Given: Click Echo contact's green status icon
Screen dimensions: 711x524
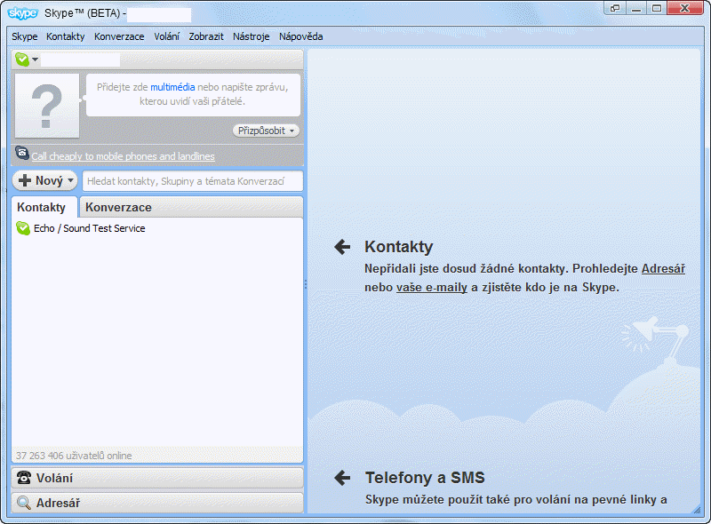Looking at the screenshot, I should pos(23,228).
